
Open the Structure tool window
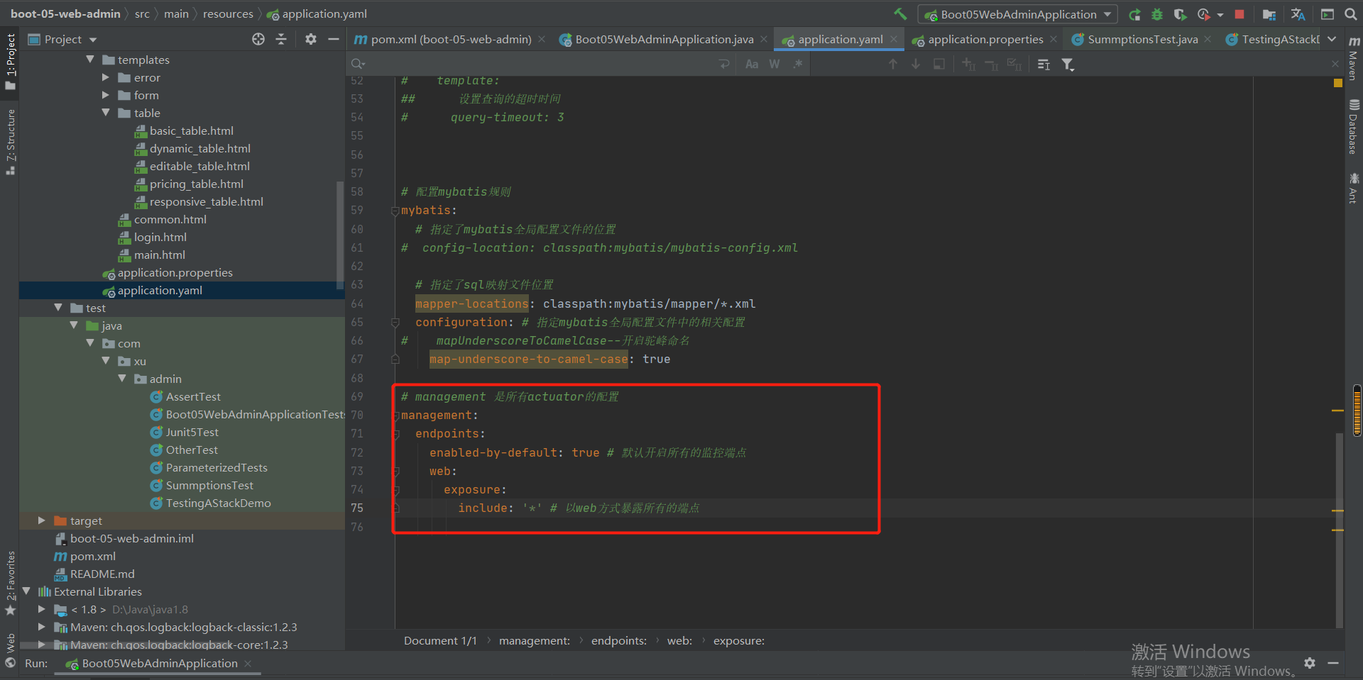[10, 142]
